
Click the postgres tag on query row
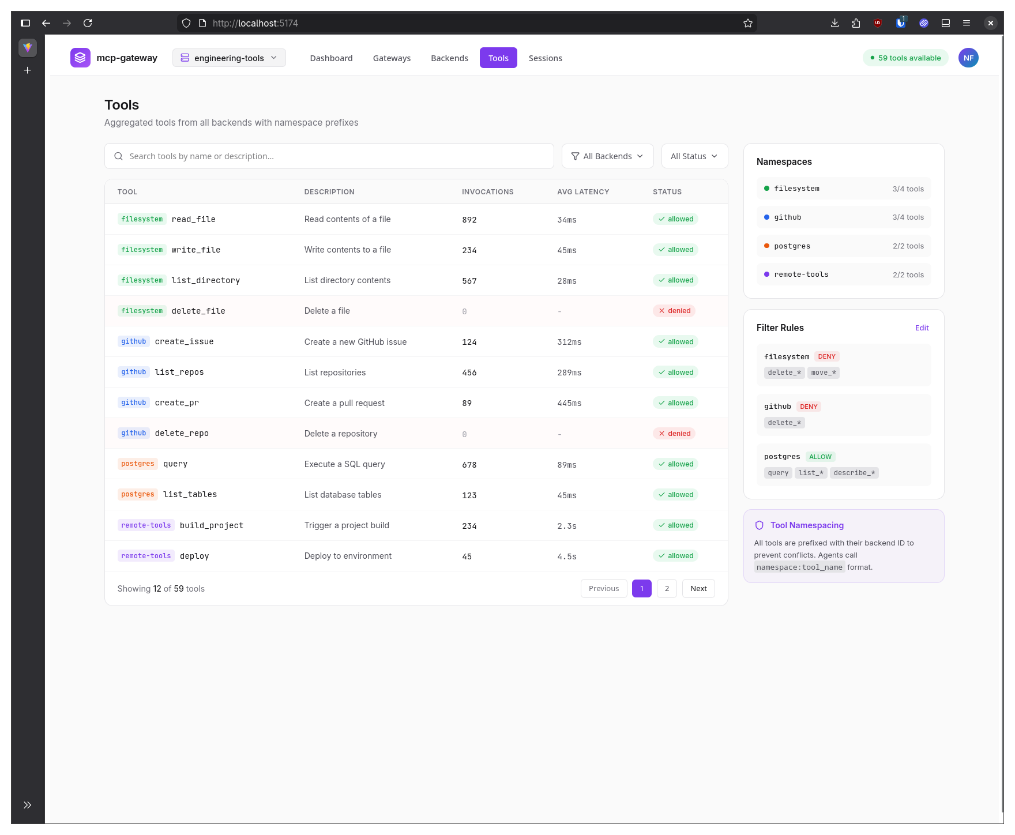coord(138,464)
